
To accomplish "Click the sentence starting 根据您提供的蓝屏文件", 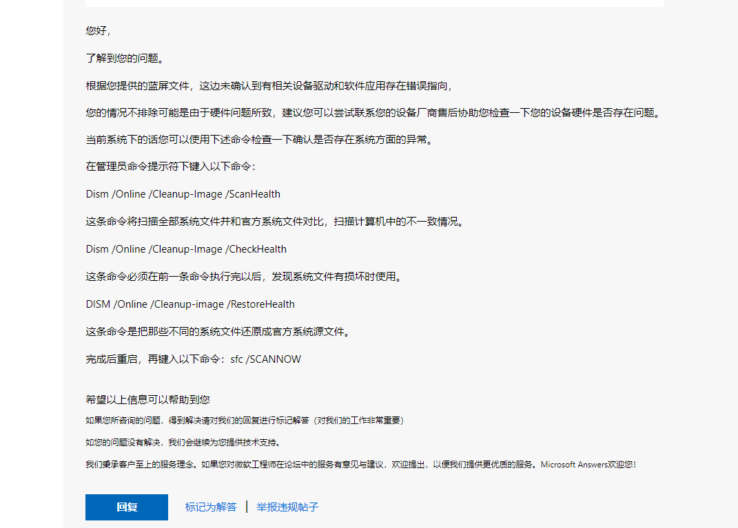I will (269, 86).
